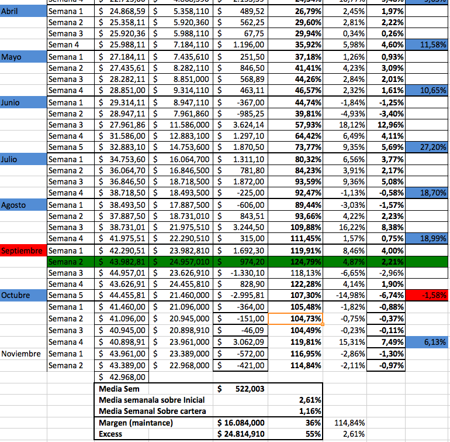Click the "Margen (maintance)" label

[x=136, y=423]
